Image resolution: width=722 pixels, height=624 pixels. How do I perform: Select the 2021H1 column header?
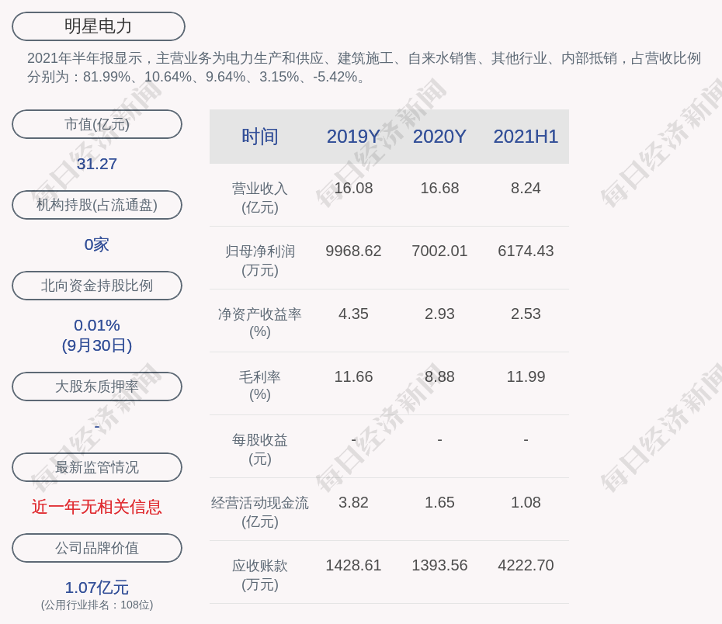[526, 137]
